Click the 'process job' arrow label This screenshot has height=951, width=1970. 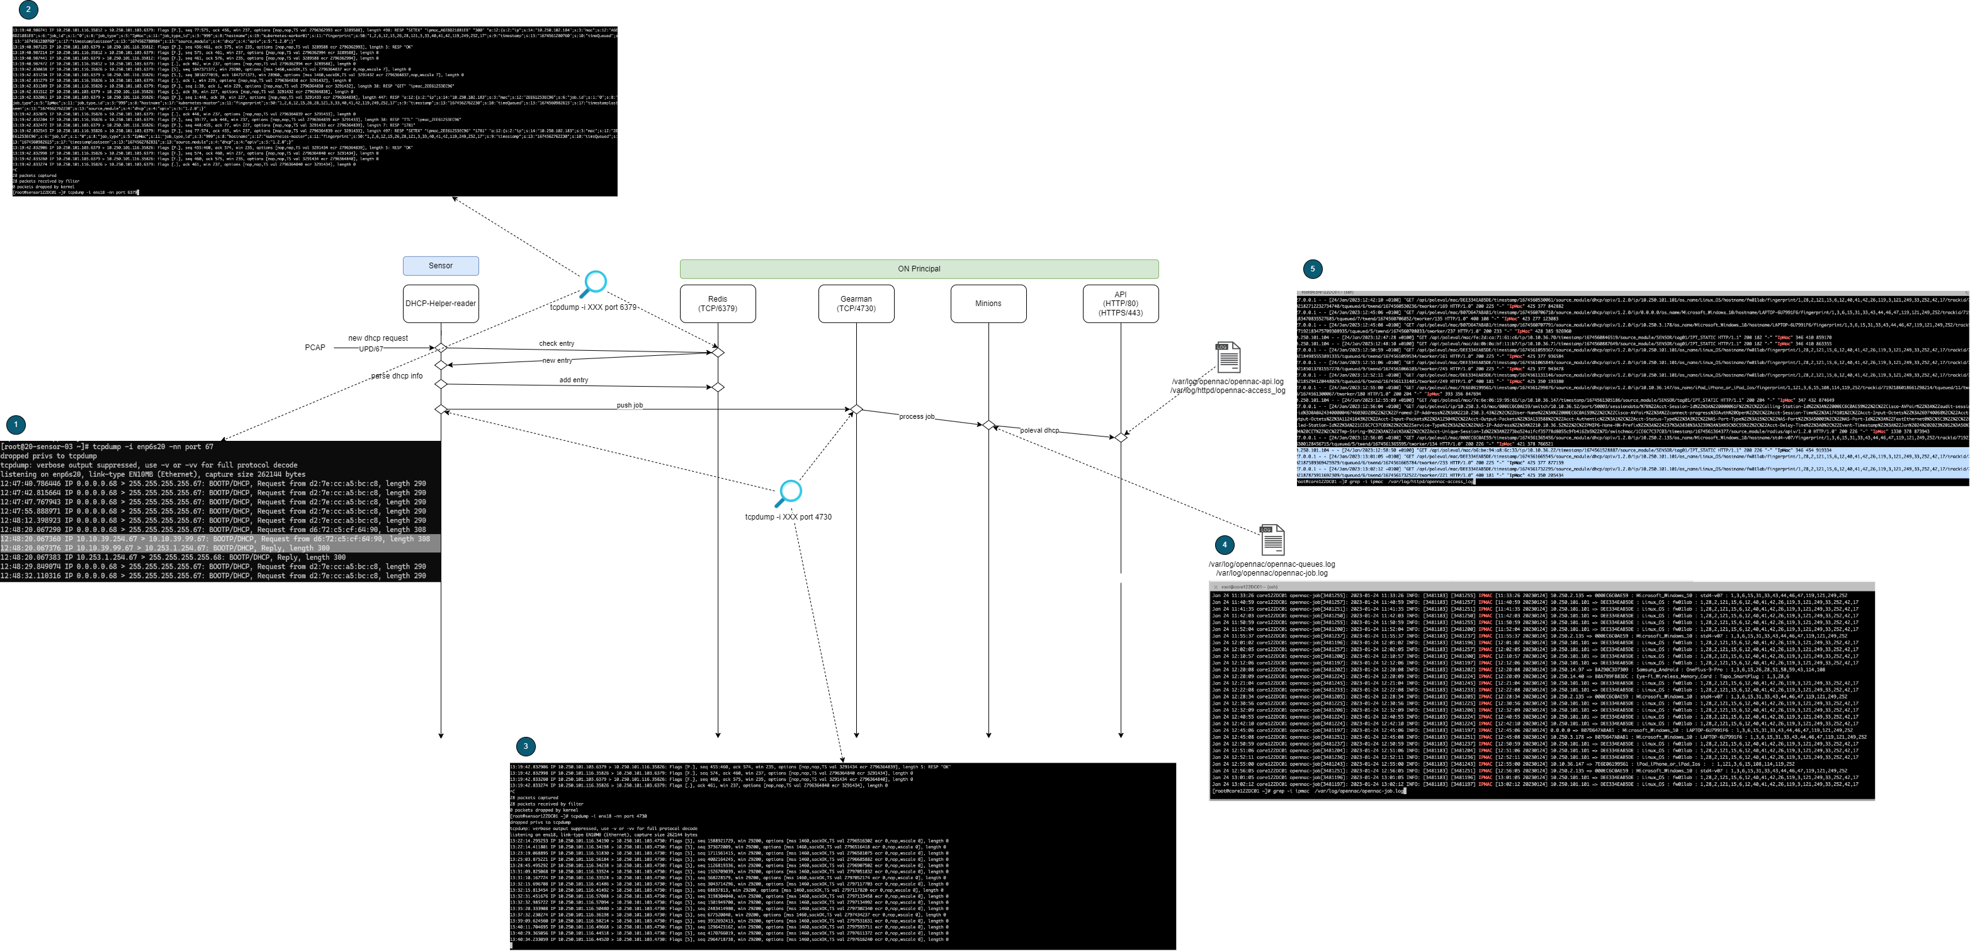tap(917, 416)
